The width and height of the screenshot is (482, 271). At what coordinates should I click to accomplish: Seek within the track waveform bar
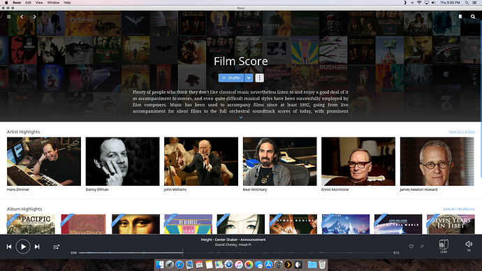(235, 253)
